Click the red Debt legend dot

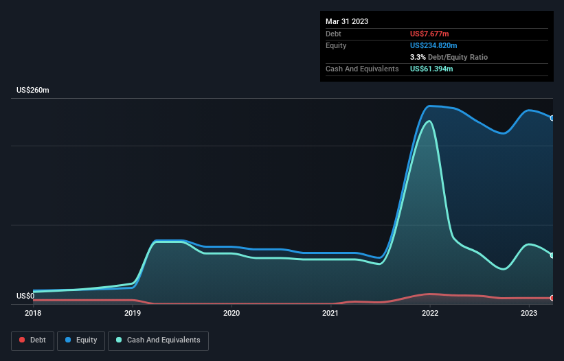tap(22, 340)
